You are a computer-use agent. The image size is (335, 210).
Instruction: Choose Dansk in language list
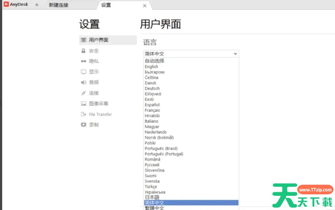coord(191,83)
